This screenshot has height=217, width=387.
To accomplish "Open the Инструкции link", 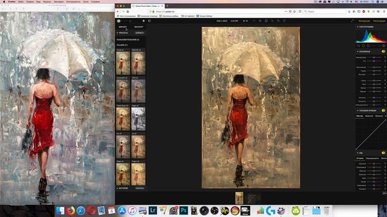I will 364,21.
